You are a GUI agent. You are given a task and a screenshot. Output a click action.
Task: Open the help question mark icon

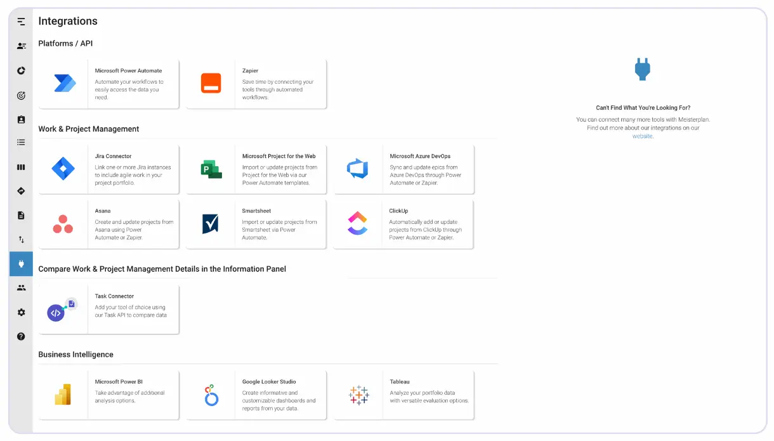pyautogui.click(x=21, y=336)
